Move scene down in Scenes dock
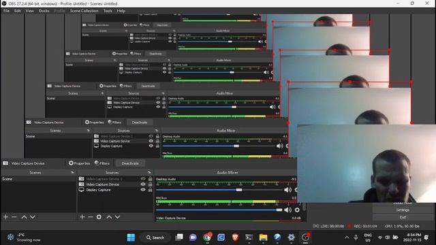 click(x=33, y=217)
